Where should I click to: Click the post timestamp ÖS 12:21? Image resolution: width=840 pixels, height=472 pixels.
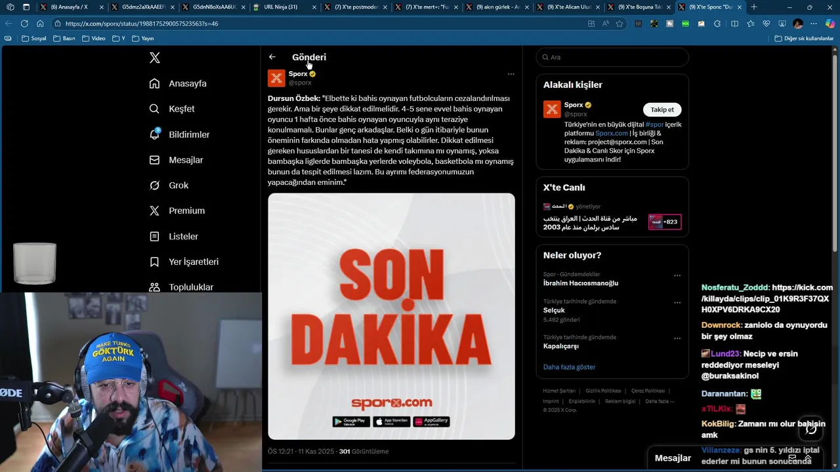pyautogui.click(x=280, y=451)
